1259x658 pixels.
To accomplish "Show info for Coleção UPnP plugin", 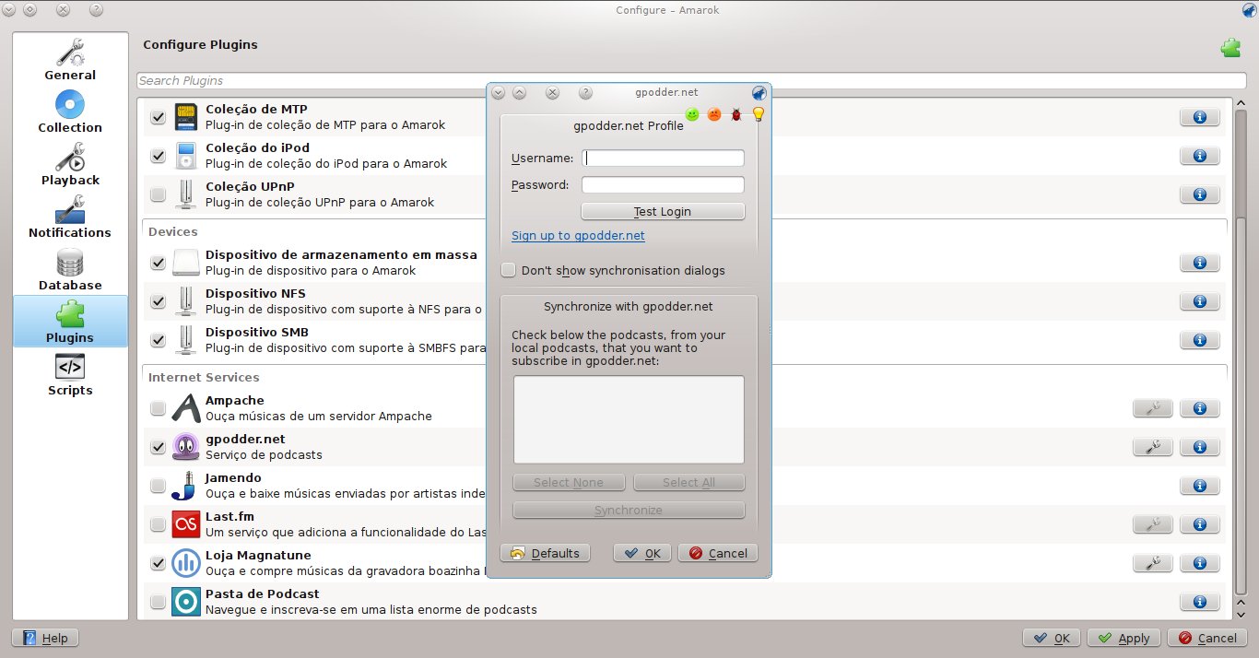I will point(1200,194).
